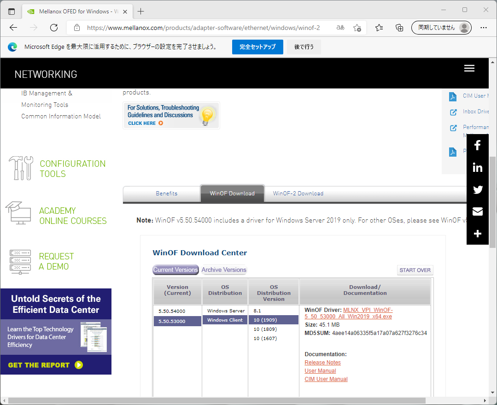Click the Configuration Tools wrench icon
Image resolution: width=497 pixels, height=405 pixels.
(21, 168)
